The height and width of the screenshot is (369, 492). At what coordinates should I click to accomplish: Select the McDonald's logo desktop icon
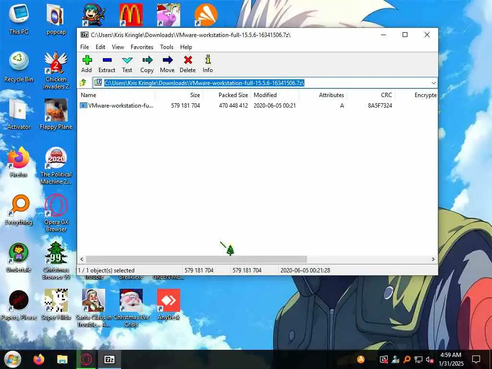click(x=131, y=14)
